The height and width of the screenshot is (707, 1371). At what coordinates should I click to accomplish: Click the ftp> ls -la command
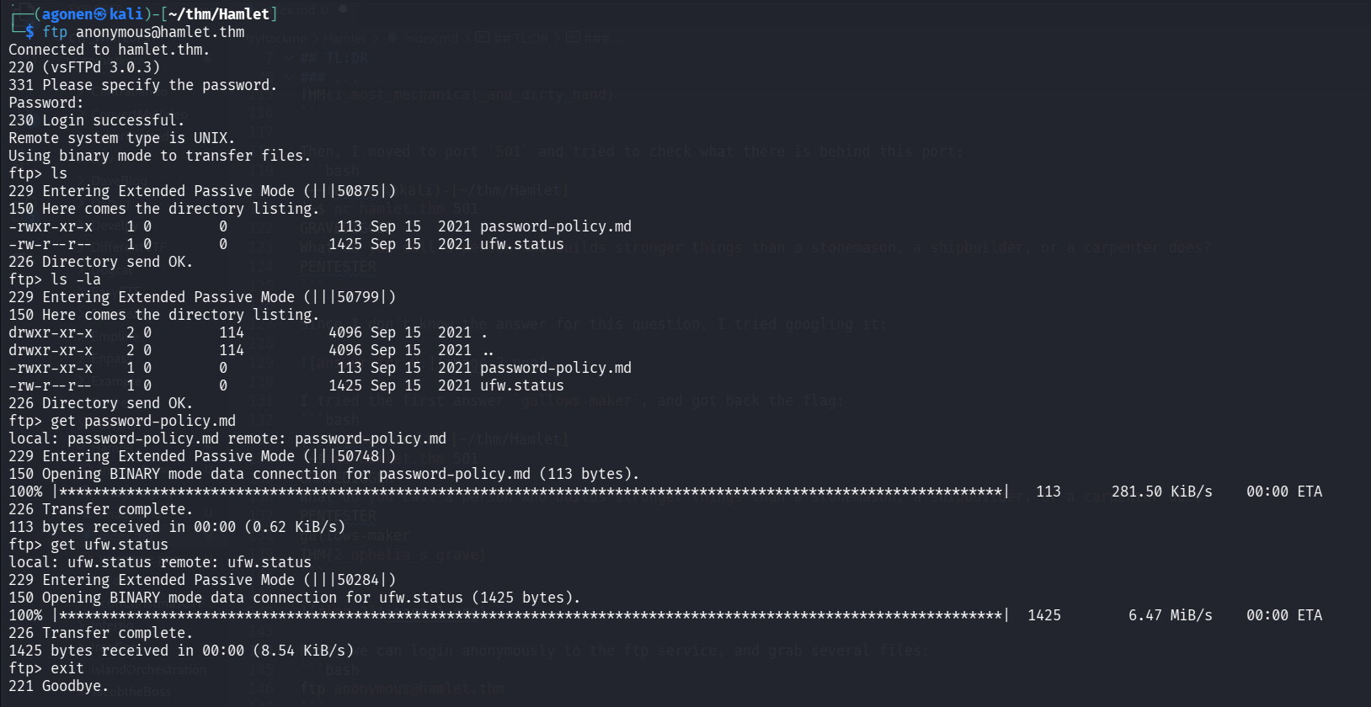[x=55, y=279]
